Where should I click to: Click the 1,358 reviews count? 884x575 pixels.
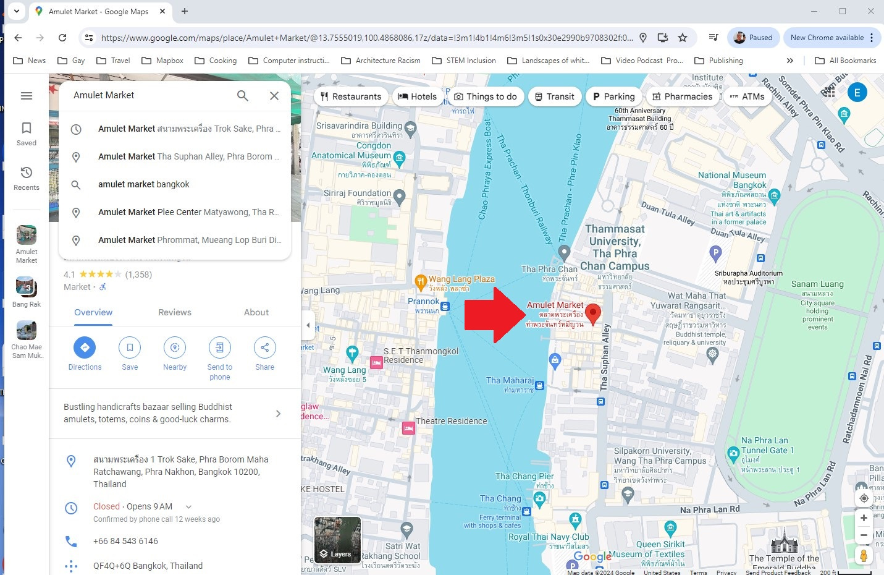pos(138,275)
